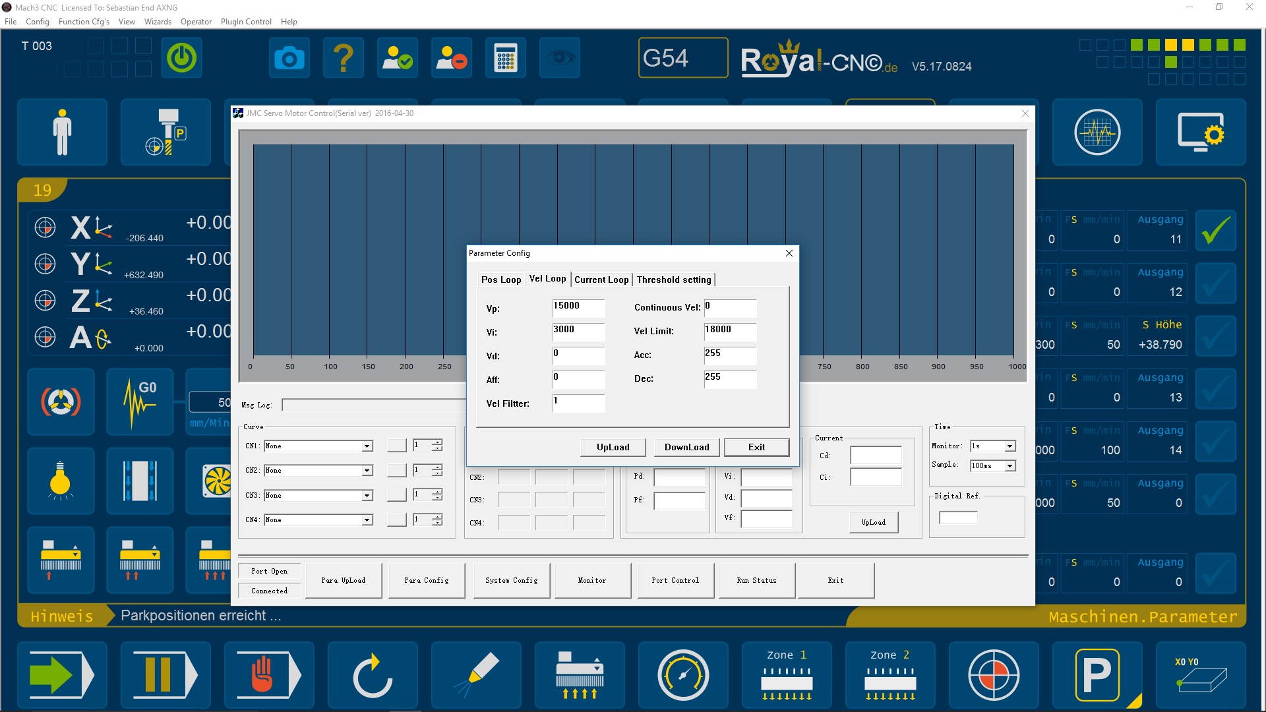Expand the CN1 curve dropdown
The image size is (1266, 712).
[x=367, y=446]
